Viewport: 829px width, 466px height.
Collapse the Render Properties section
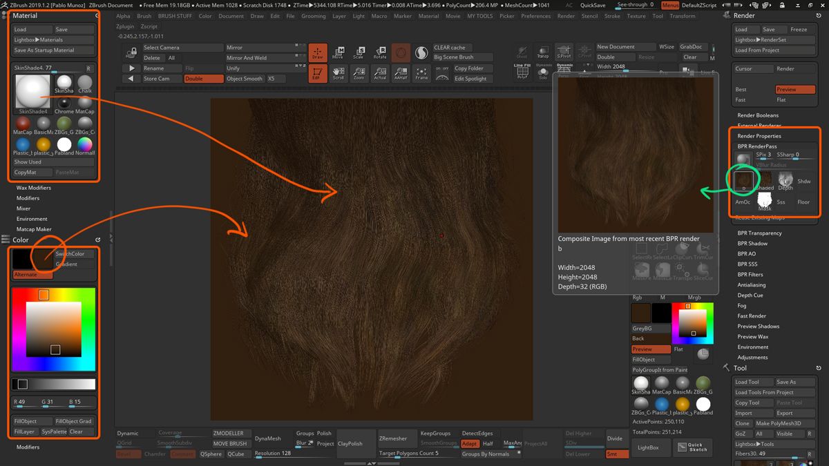coord(759,136)
